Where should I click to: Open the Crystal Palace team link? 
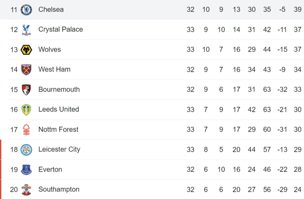pos(61,29)
